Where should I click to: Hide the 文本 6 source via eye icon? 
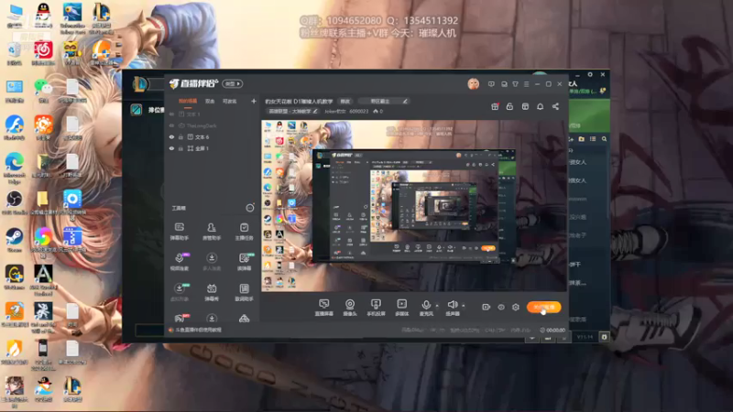tap(171, 136)
